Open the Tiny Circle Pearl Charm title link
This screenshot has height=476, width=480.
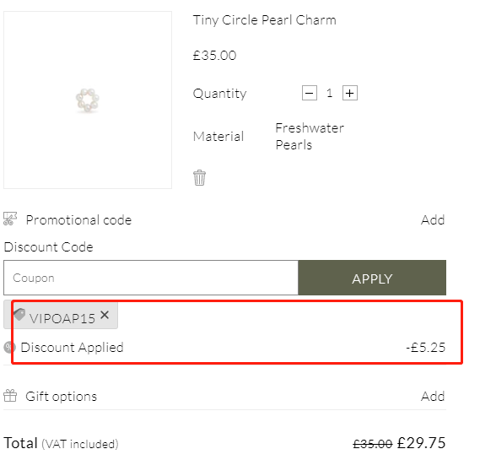(x=265, y=20)
